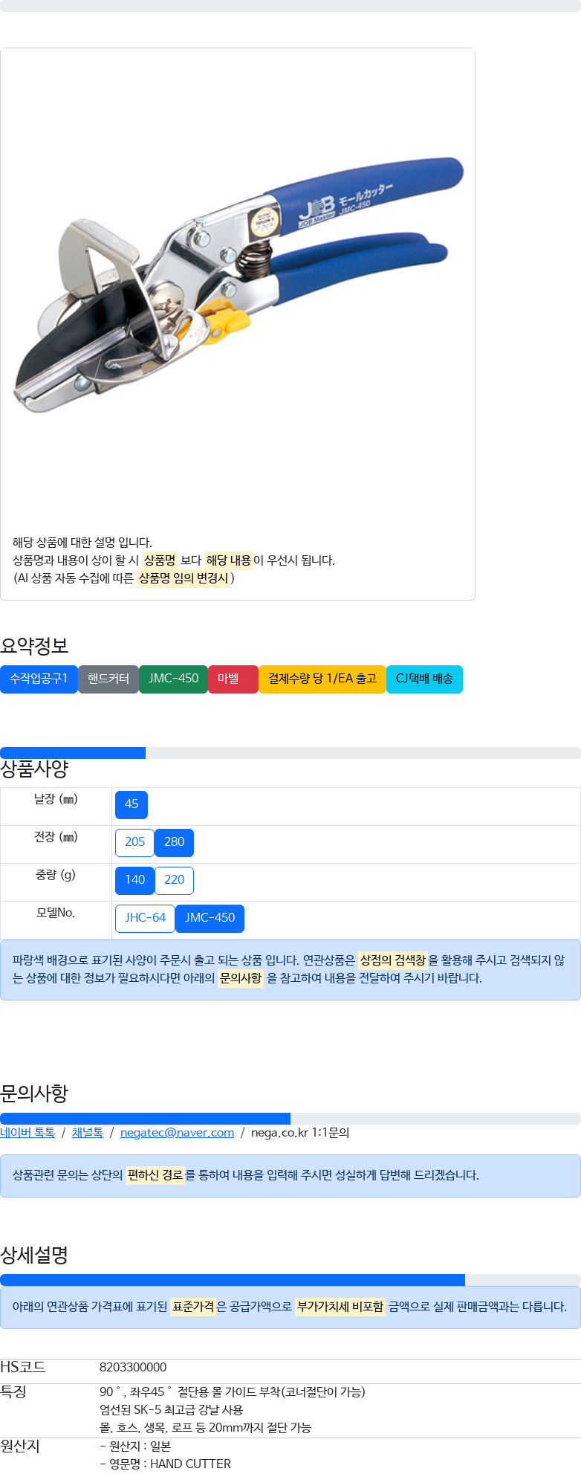Click the 상세설명 progress bar
The image size is (581, 1474).
pos(290,1280)
